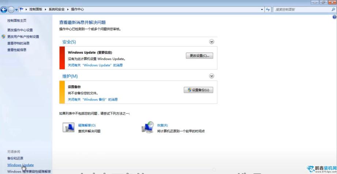
Task: Click the 维护(M) section heading
Action: click(x=70, y=76)
